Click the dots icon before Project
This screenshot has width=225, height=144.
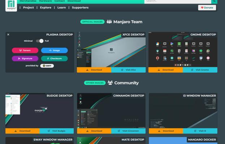point(20,8)
